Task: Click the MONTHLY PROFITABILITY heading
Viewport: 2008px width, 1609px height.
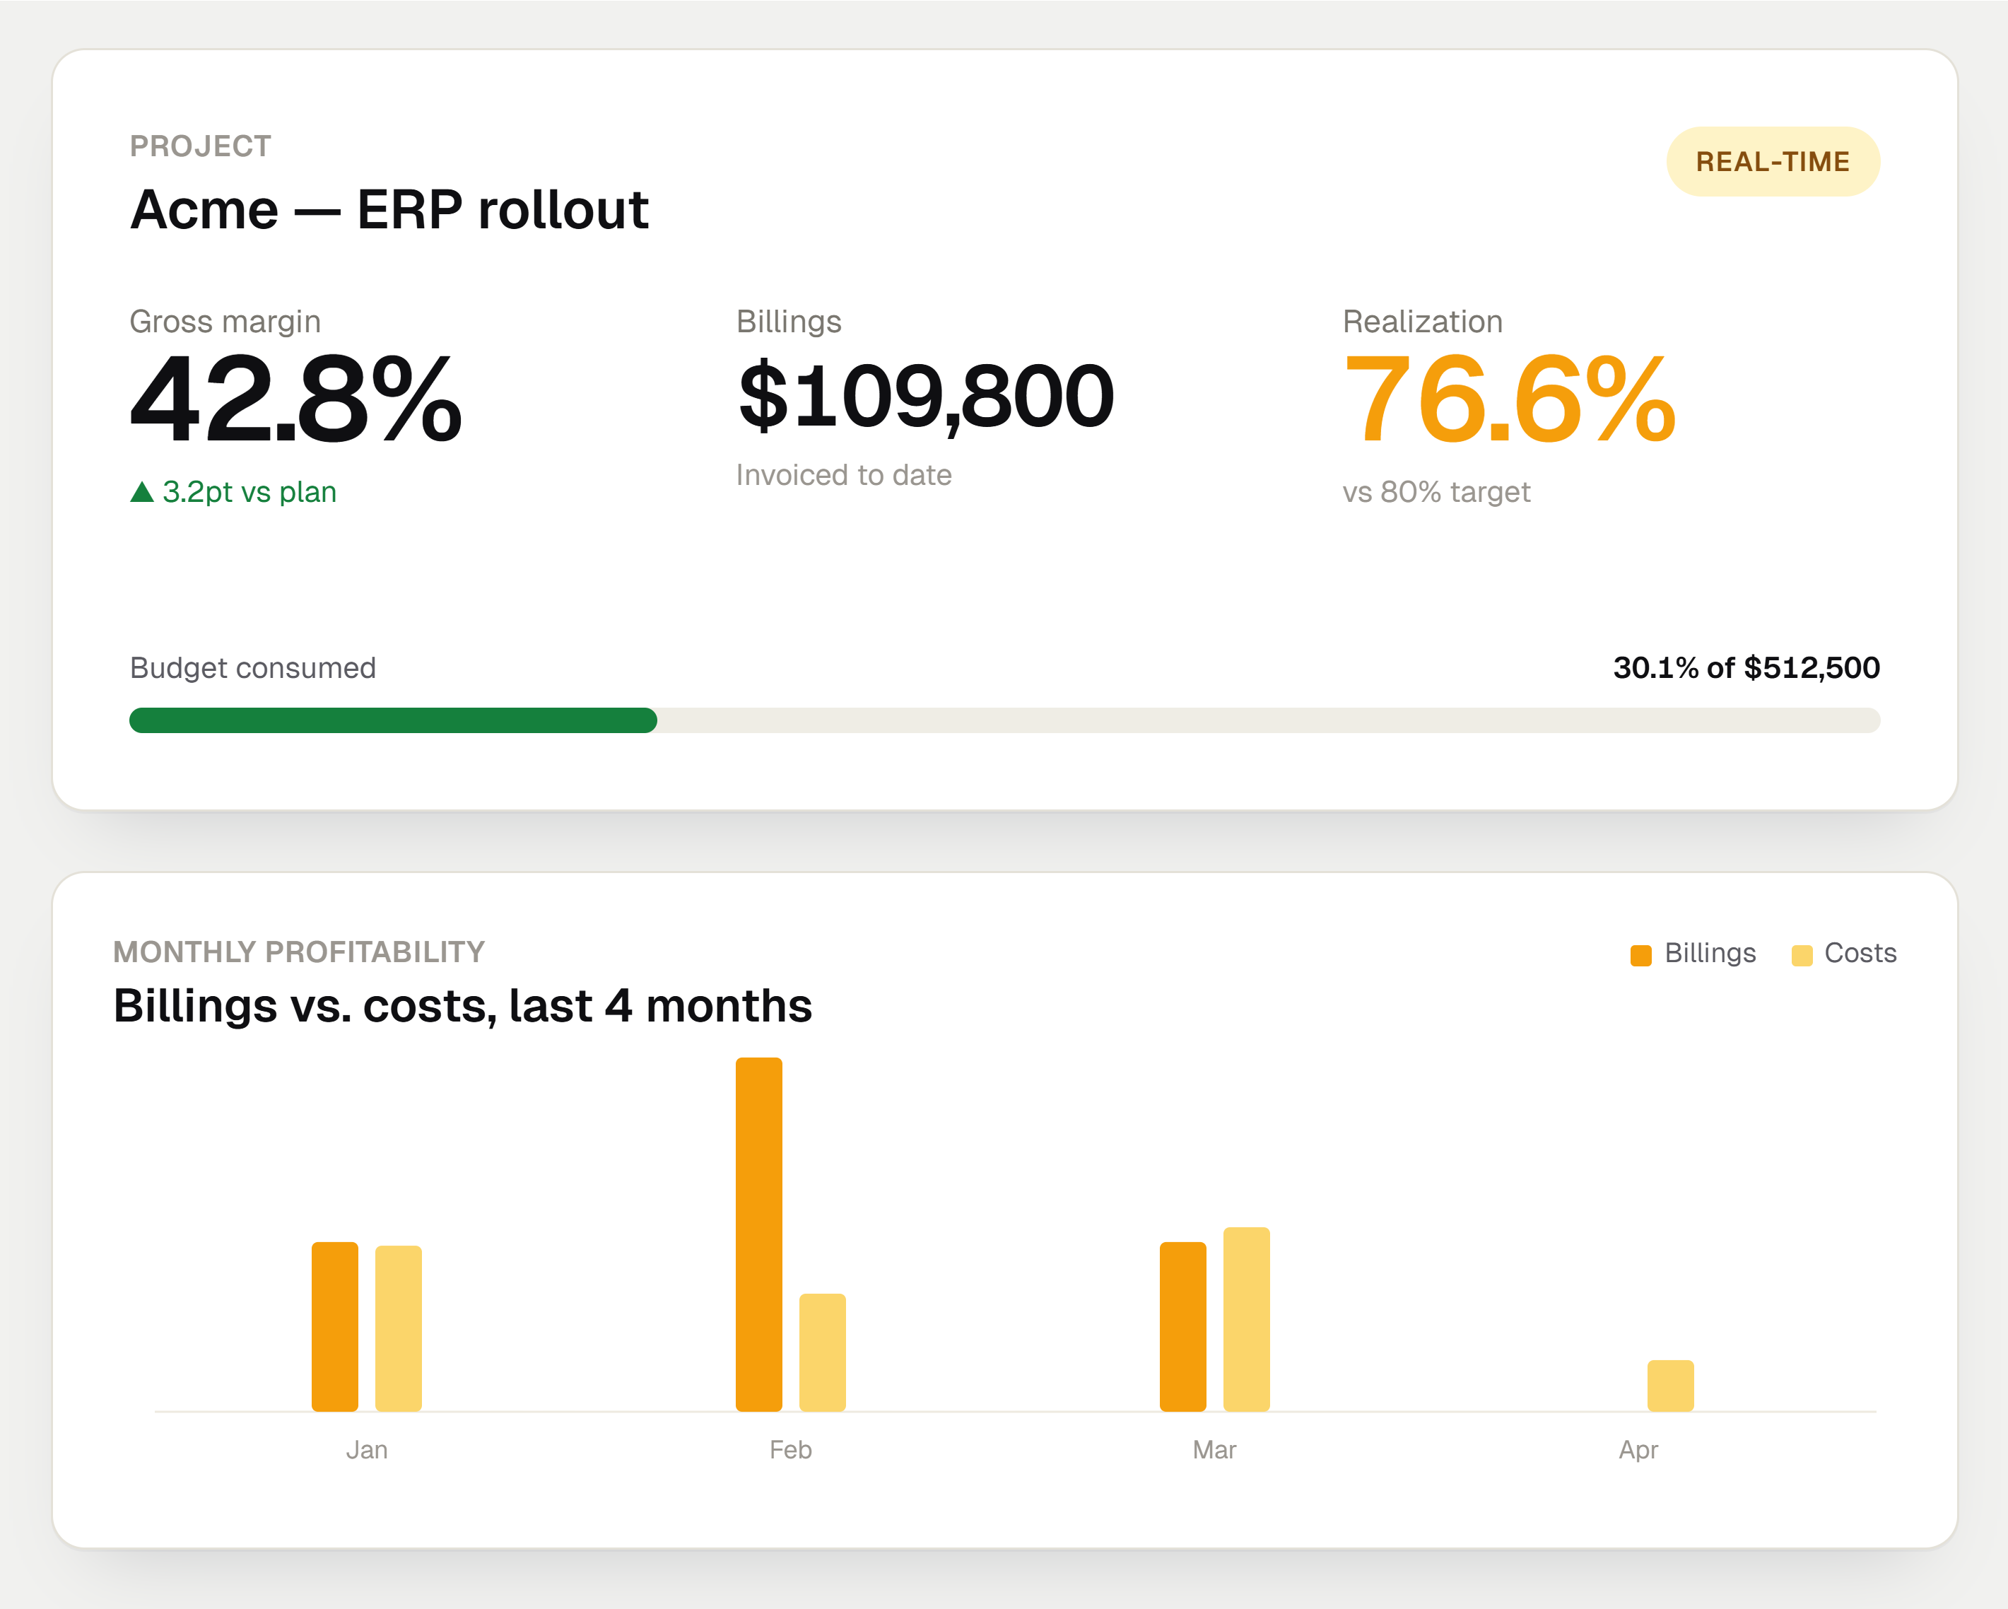Action: [299, 952]
